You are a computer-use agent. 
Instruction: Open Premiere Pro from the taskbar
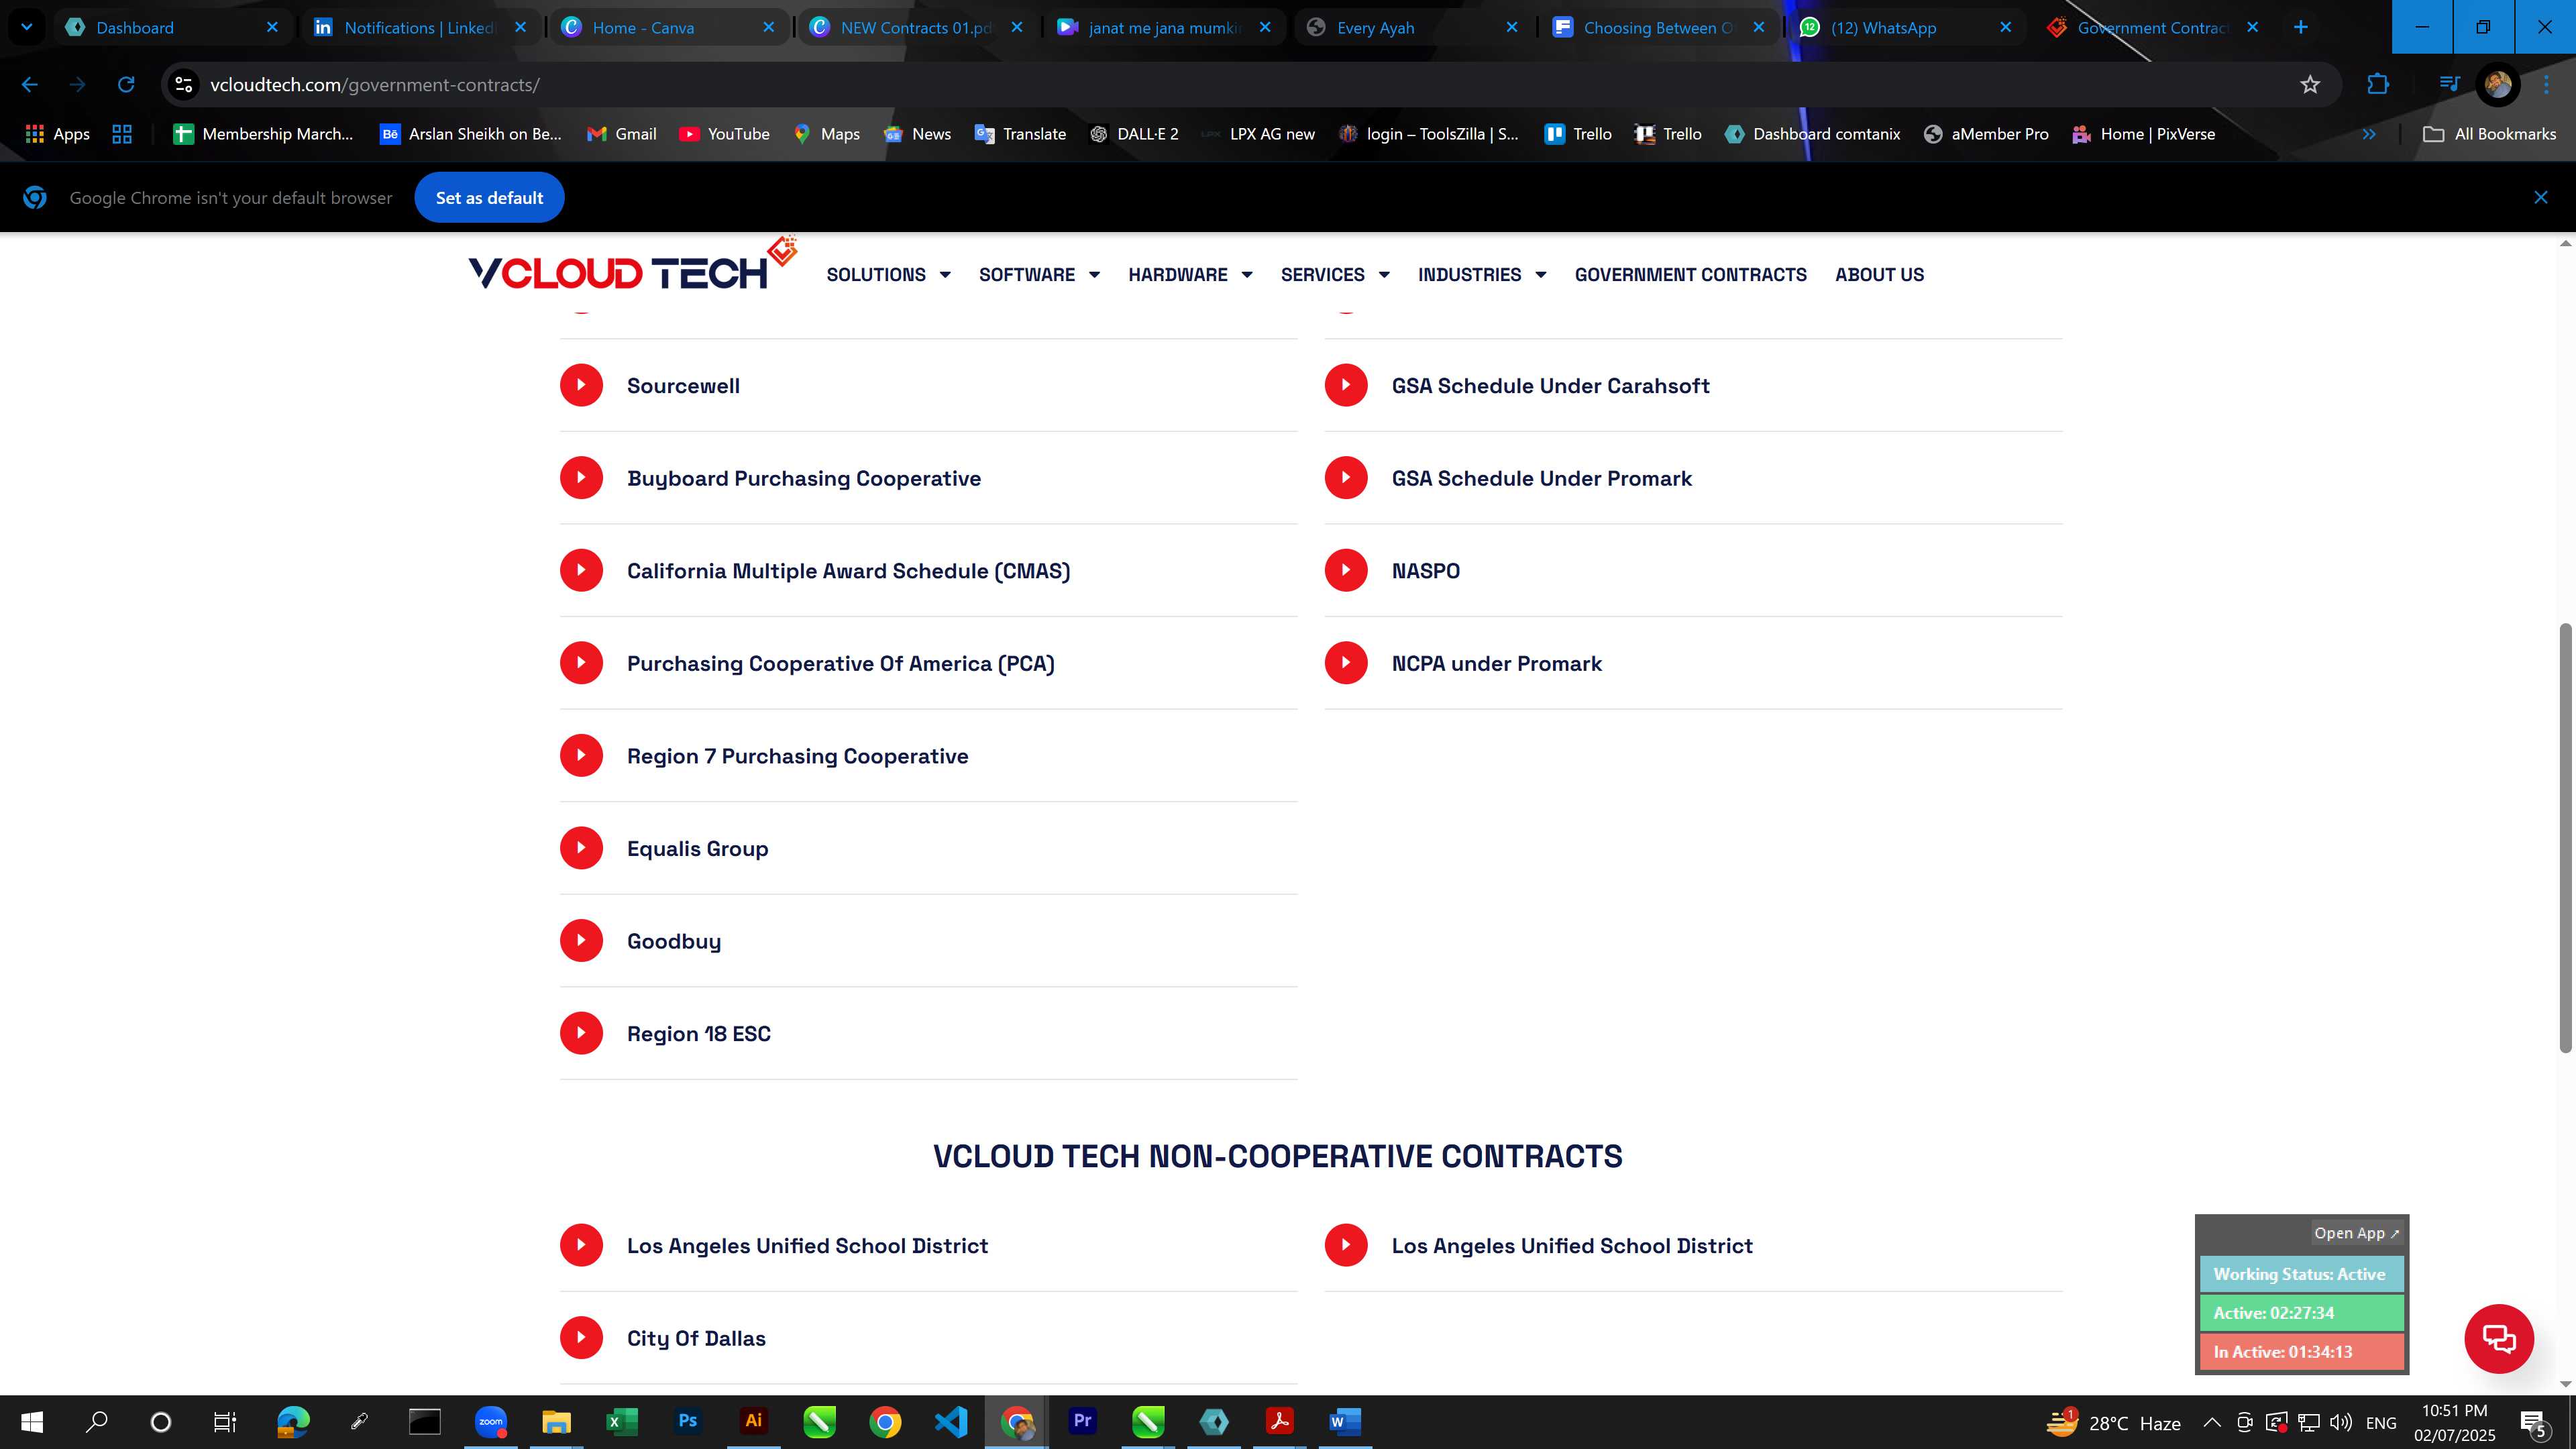pyautogui.click(x=1082, y=1421)
